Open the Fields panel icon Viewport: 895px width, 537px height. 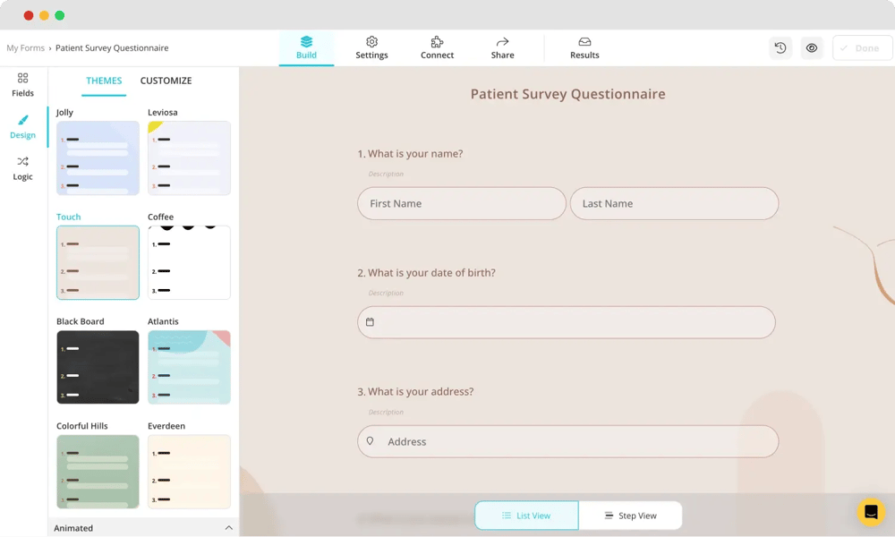tap(22, 79)
